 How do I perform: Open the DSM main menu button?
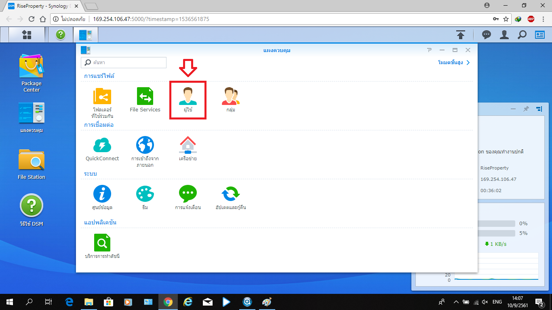[x=27, y=35]
